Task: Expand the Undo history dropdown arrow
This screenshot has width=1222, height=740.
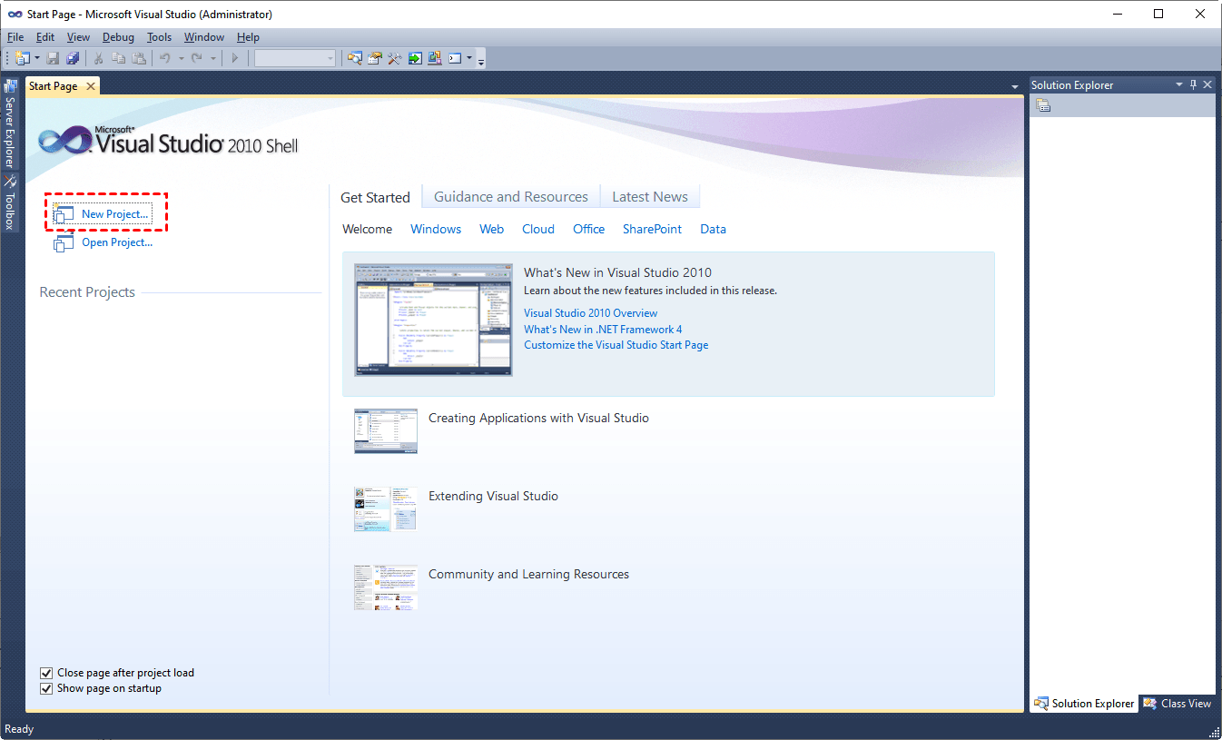Action: point(181,58)
